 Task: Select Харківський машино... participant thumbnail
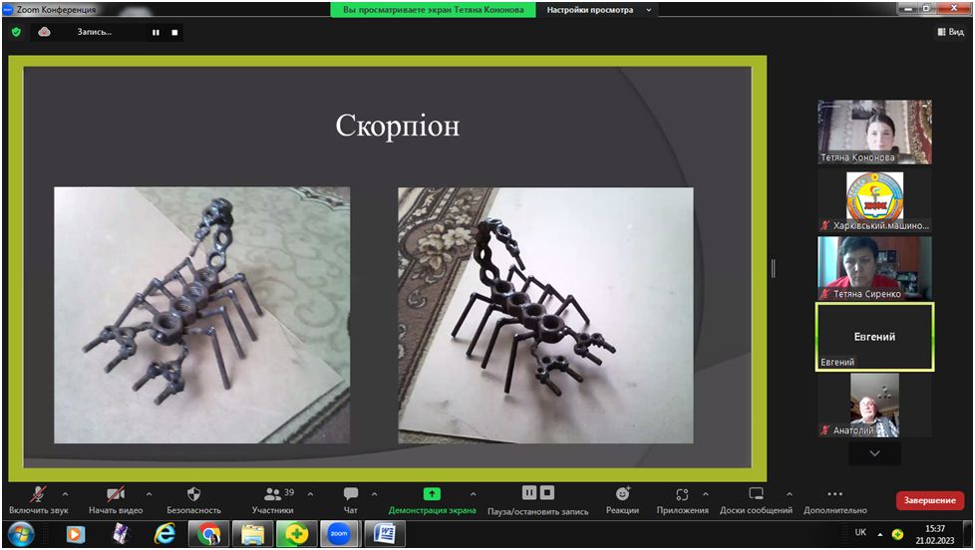coord(874,200)
